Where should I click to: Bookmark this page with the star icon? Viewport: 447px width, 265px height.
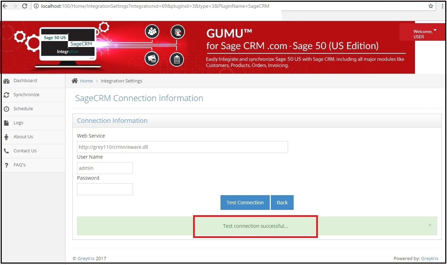pyautogui.click(x=431, y=6)
